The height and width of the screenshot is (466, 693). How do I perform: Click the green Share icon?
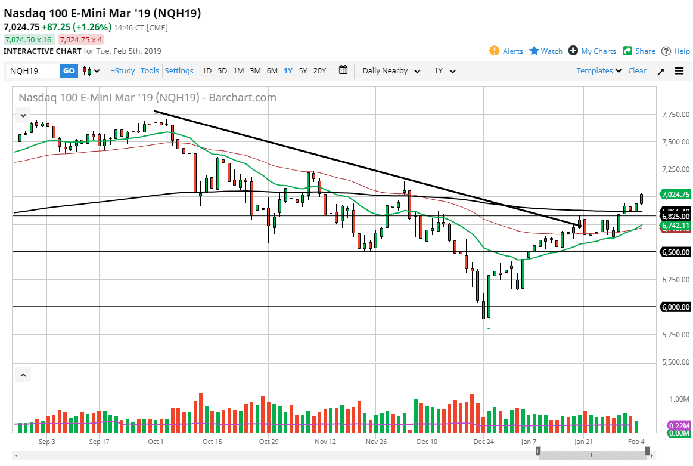[x=627, y=51]
